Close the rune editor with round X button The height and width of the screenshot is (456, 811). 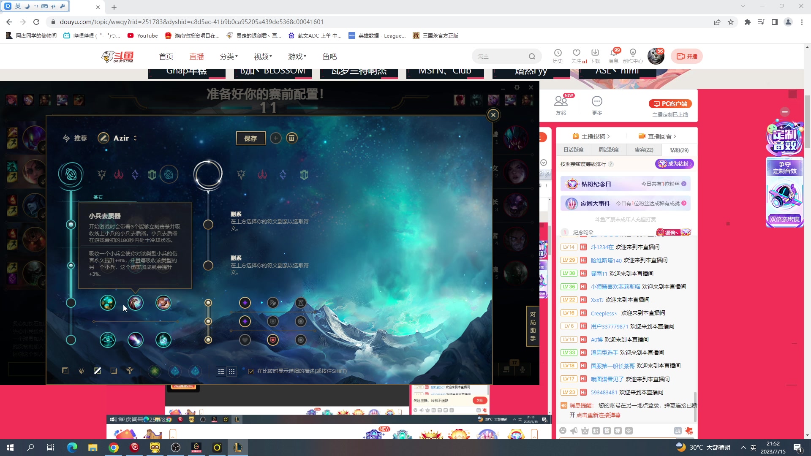click(x=493, y=115)
